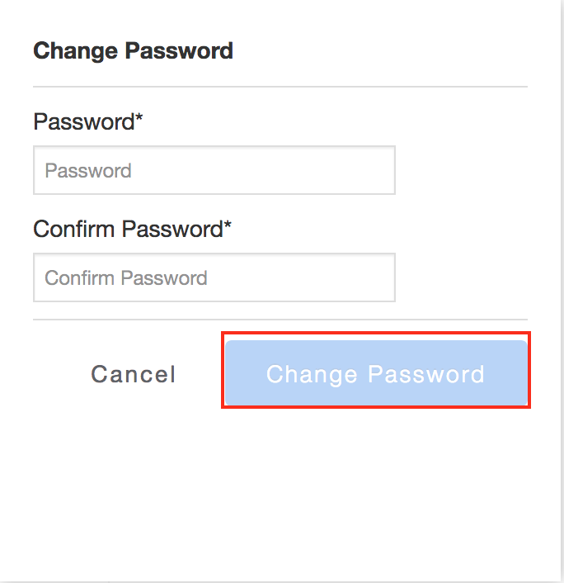Dismiss the dialog using Cancel
Screen dimensions: 564x583
pyautogui.click(x=134, y=374)
